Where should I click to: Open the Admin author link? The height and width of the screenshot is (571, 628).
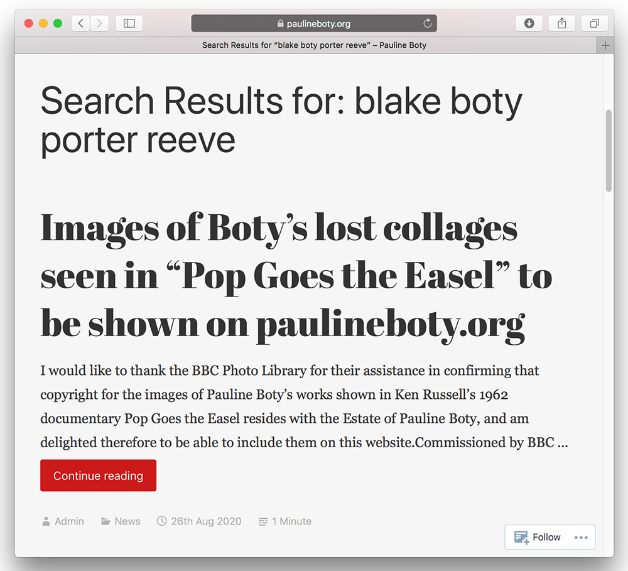pyautogui.click(x=69, y=521)
